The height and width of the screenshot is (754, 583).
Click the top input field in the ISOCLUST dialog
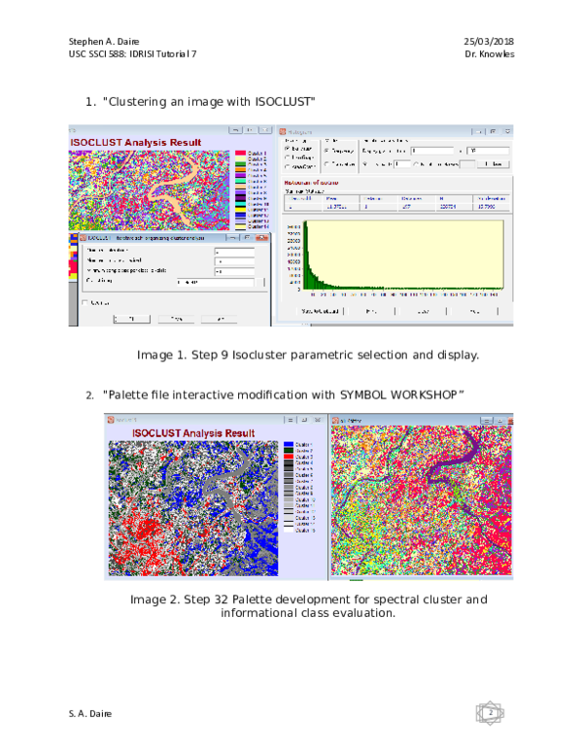[x=234, y=251]
